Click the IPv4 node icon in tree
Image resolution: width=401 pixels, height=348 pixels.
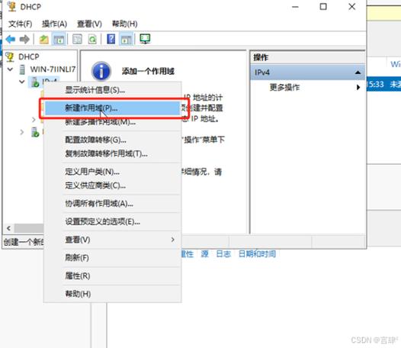35,82
